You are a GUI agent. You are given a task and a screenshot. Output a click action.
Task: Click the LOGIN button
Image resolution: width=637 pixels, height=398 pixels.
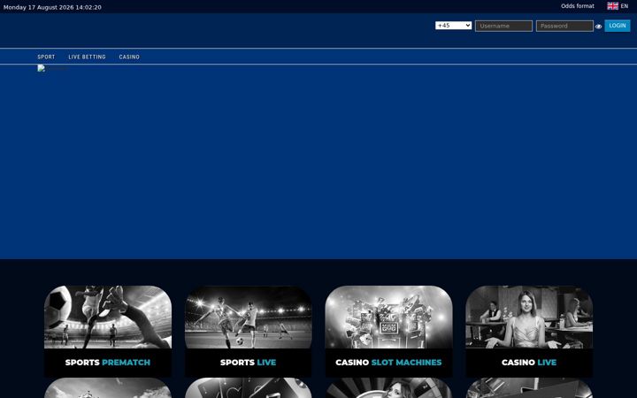(x=618, y=26)
